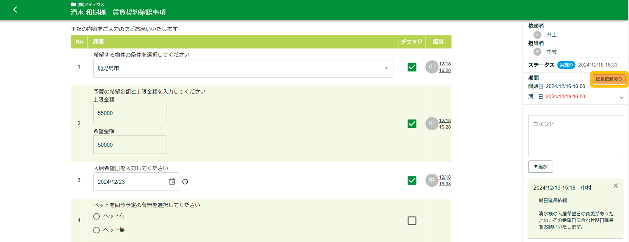The height and width of the screenshot is (242, 629).
Task: Choose the ペット無 radio option
Action: 97,230
